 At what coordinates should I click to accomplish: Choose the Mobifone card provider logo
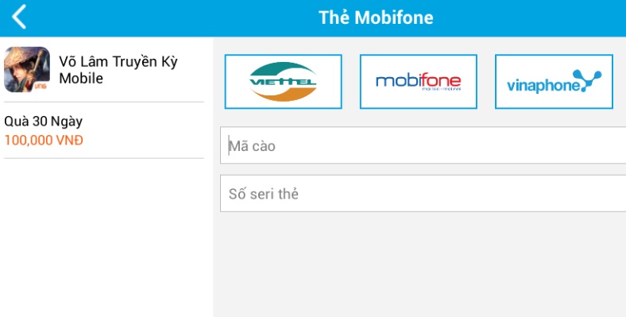pyautogui.click(x=419, y=82)
